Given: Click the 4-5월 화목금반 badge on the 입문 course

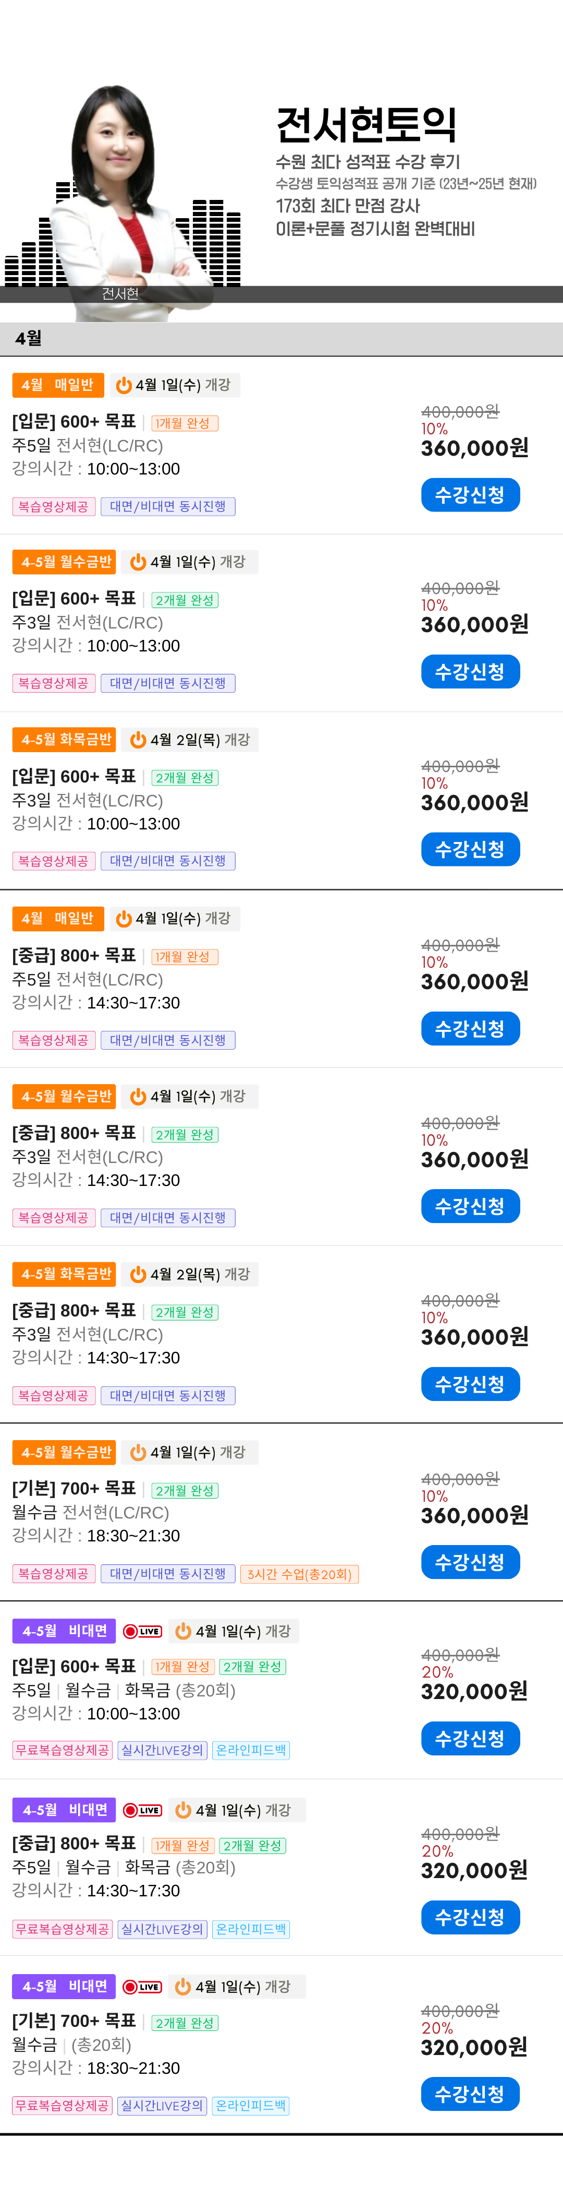Looking at the screenshot, I should tap(64, 740).
